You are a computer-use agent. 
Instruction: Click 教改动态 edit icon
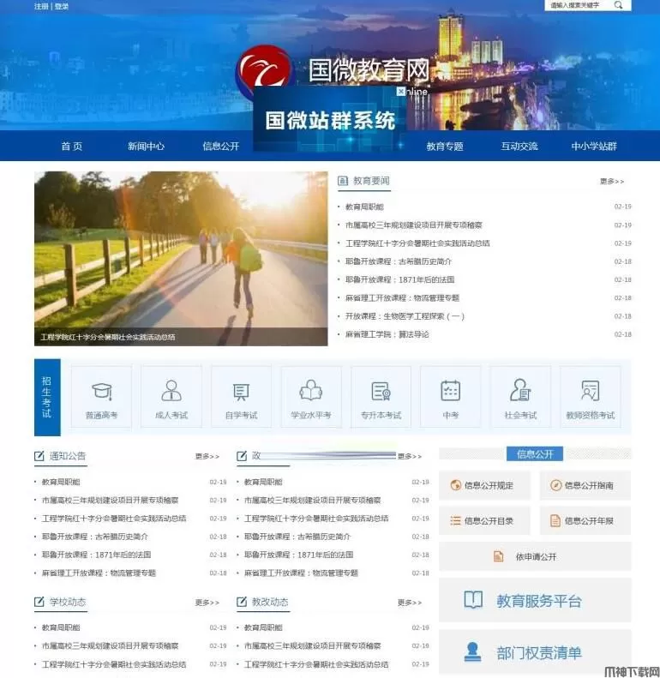[242, 602]
